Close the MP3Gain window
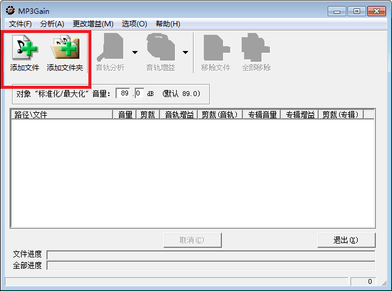The image size is (392, 291). [376, 11]
